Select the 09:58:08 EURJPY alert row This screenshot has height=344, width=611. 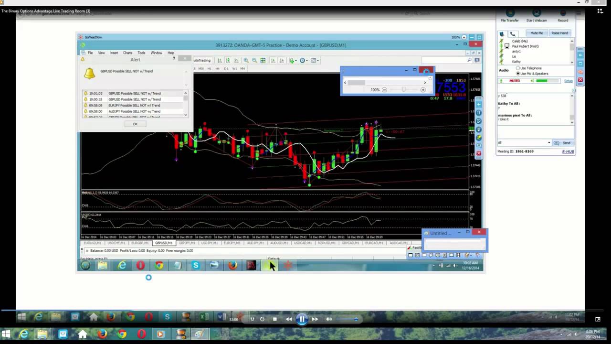[x=133, y=105]
